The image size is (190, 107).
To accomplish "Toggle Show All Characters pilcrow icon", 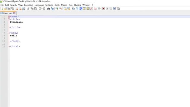I will tap(77, 9).
